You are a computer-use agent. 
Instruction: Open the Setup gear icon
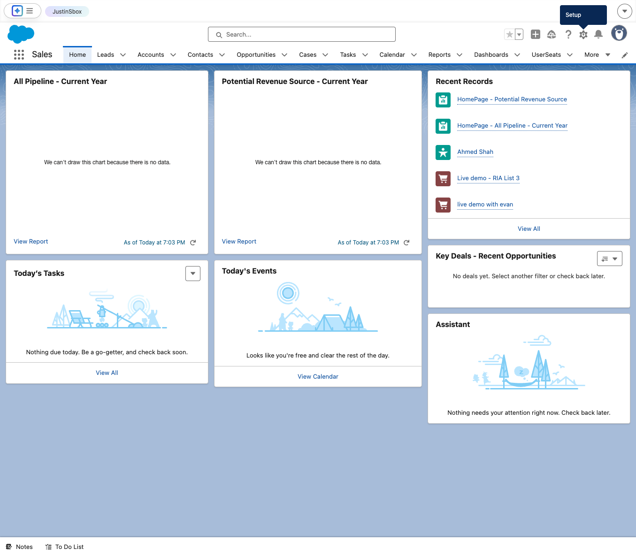click(x=583, y=34)
